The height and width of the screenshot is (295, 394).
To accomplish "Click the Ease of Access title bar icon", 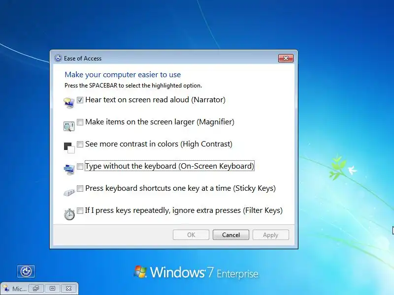I will point(58,58).
